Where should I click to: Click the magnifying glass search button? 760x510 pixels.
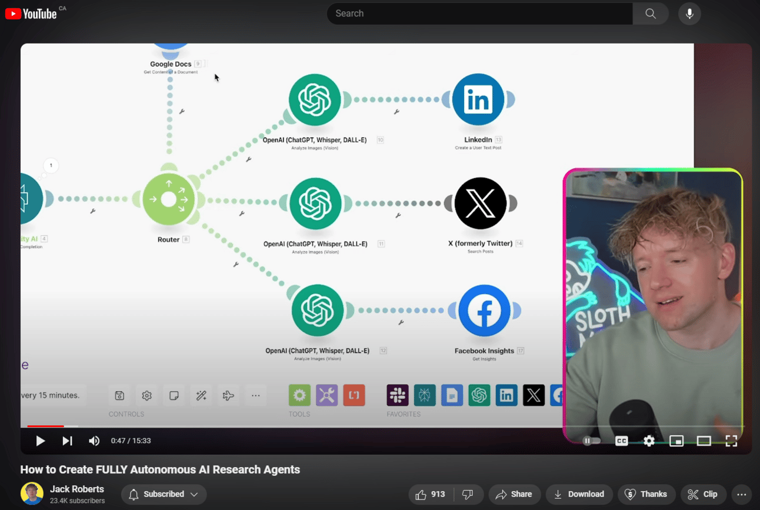coord(651,14)
